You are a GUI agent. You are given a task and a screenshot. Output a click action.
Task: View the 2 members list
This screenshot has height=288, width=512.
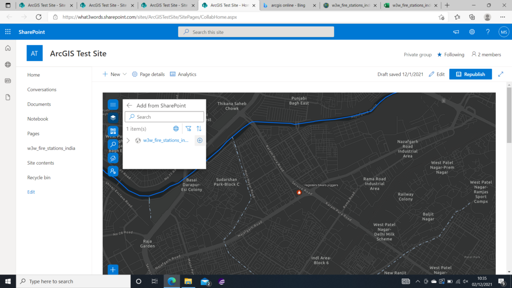coord(486,54)
